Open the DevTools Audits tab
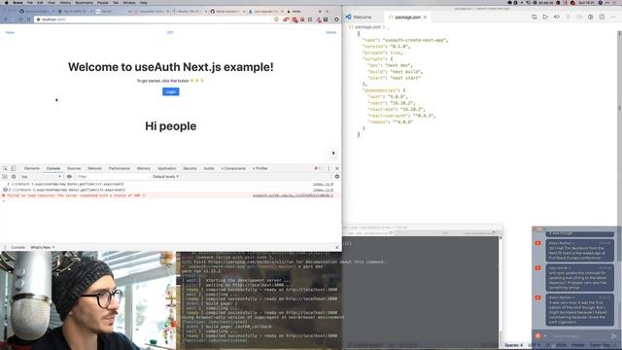 (209, 168)
